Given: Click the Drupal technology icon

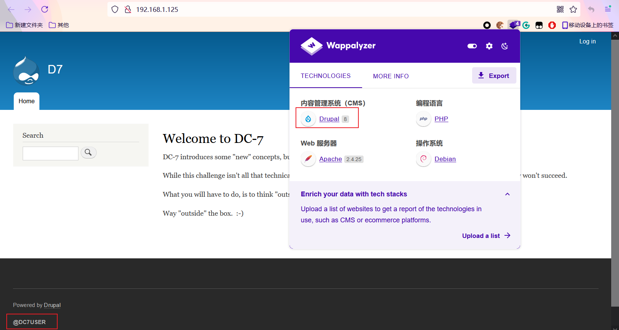Looking at the screenshot, I should point(308,119).
